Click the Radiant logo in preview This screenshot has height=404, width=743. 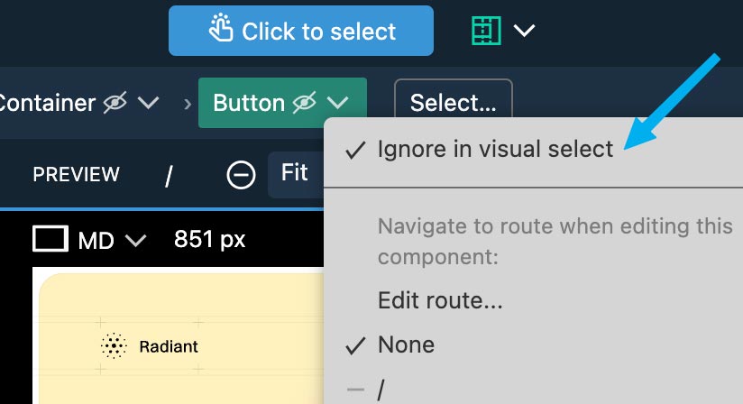[114, 345]
